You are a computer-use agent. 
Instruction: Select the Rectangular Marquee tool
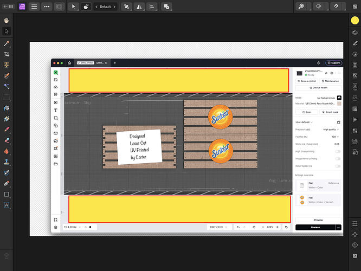(7, 97)
